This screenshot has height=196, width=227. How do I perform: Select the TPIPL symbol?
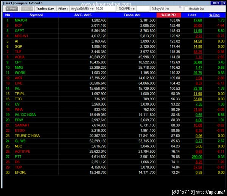point(20,94)
